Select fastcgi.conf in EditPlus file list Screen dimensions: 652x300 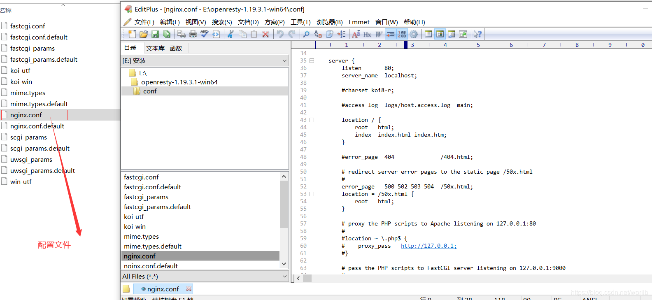141,177
